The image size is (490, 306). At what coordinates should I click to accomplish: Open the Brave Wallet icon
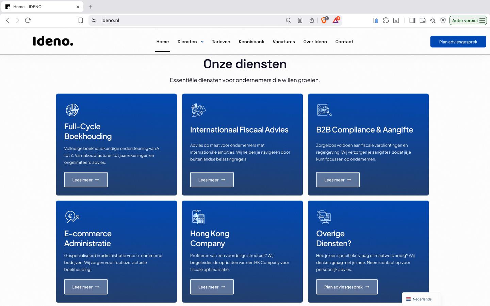(422, 20)
